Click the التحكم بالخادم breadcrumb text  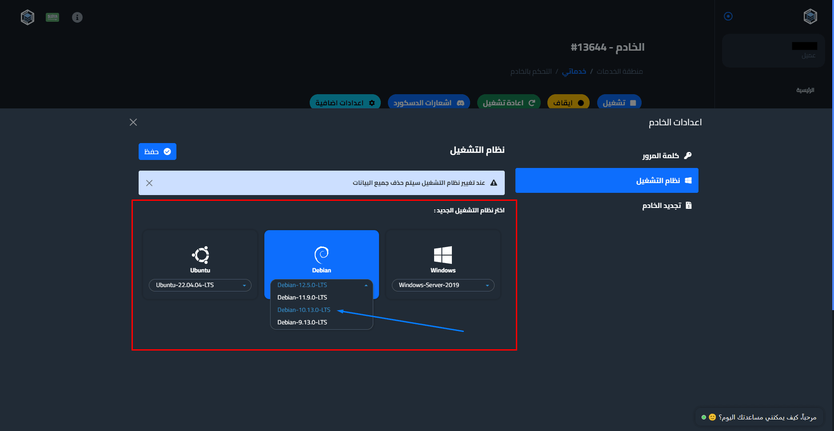531,72
